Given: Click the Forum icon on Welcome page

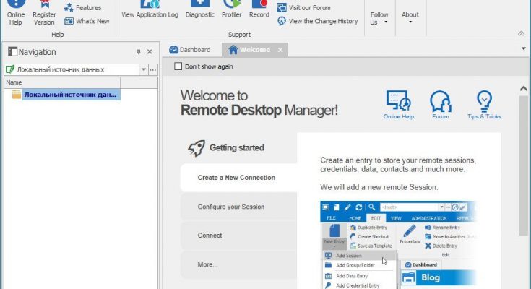Looking at the screenshot, I should coord(440,105).
